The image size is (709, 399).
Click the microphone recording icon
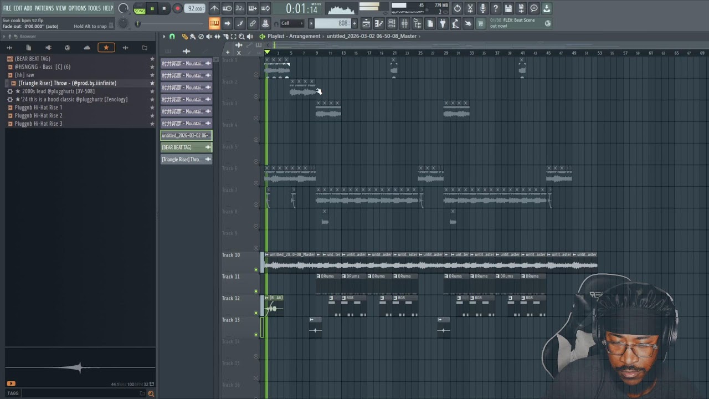coord(483,8)
